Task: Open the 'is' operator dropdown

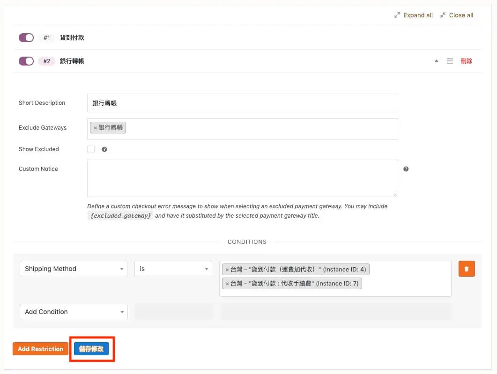Action: pos(173,269)
